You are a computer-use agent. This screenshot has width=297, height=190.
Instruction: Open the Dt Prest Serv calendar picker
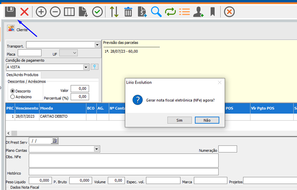[54, 141]
